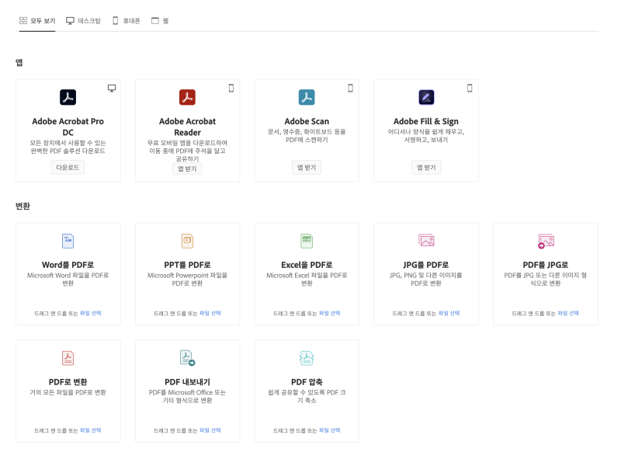The width and height of the screenshot is (621, 452).
Task: Select the Excel을 PDF로 heading
Action: (307, 265)
